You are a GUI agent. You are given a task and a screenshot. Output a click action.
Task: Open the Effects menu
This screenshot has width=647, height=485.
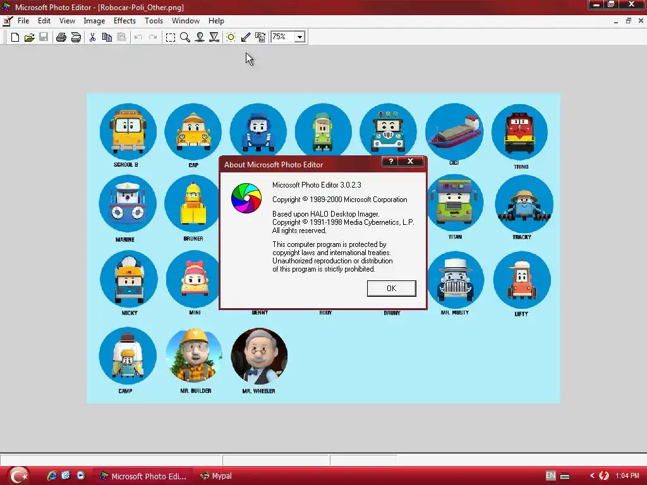tap(124, 21)
